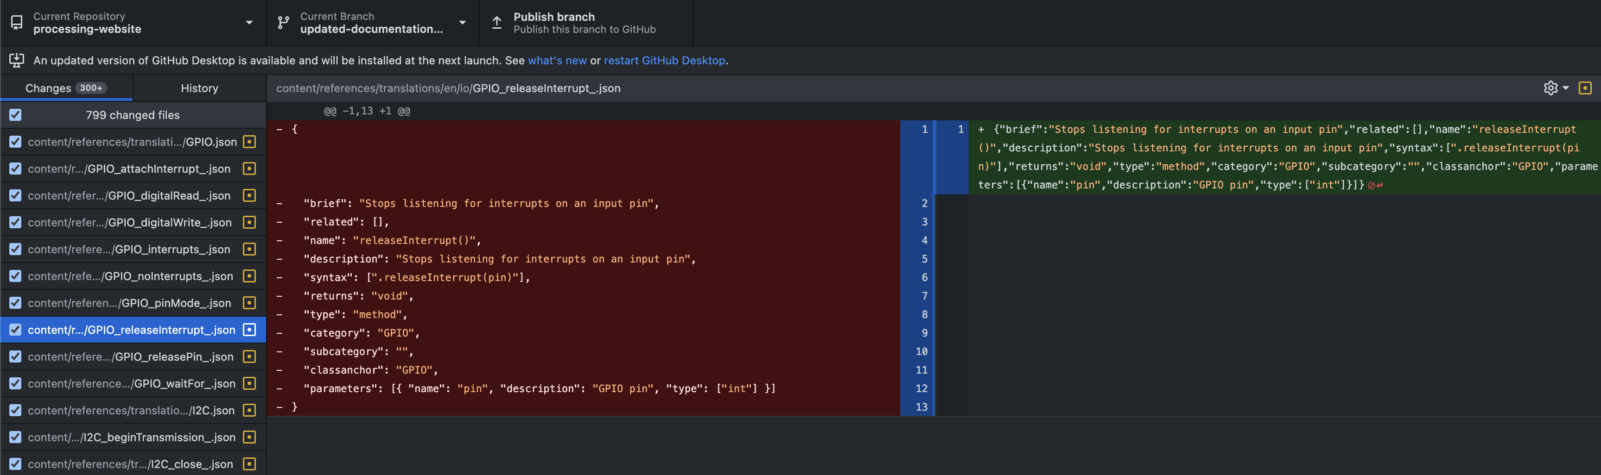
Task: Select GPIO.json in changed files list
Action: [x=133, y=142]
